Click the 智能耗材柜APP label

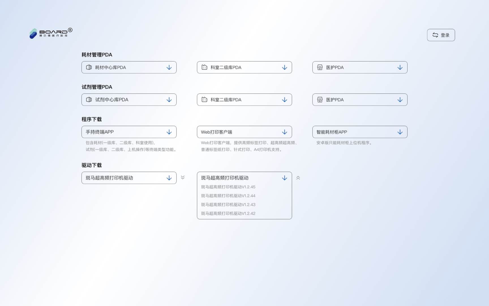point(332,132)
